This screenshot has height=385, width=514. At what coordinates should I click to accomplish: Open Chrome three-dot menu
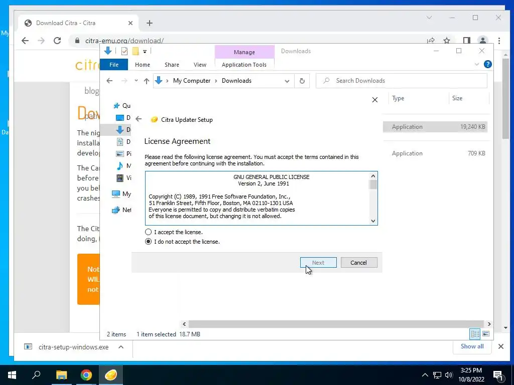[x=499, y=41]
